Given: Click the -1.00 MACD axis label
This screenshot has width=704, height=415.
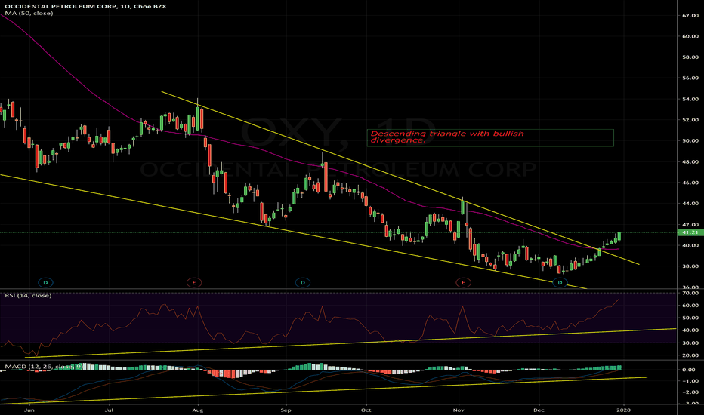Looking at the screenshot, I should (689, 381).
